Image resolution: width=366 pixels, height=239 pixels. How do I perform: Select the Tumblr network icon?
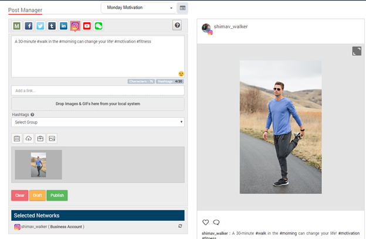[52, 26]
